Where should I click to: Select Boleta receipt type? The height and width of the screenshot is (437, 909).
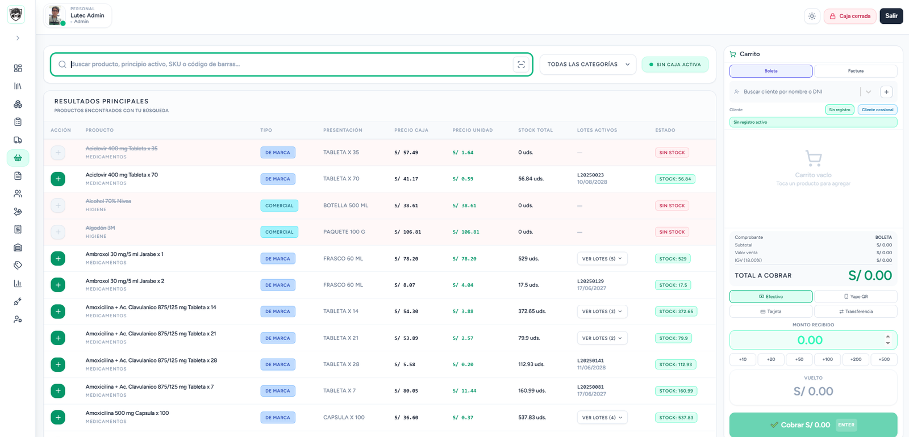pos(771,71)
